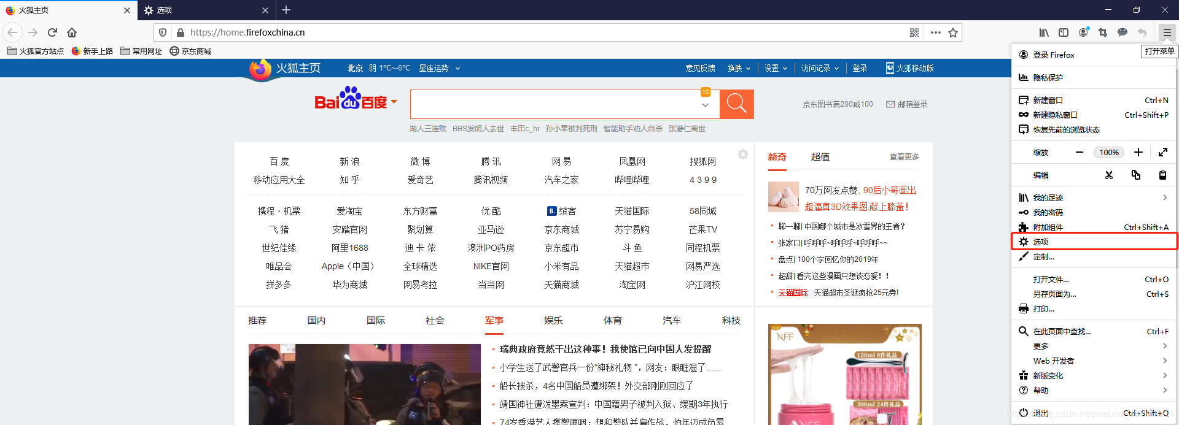The height and width of the screenshot is (425, 1179).
Task: Open page actions three-dot menu
Action: 935,33
